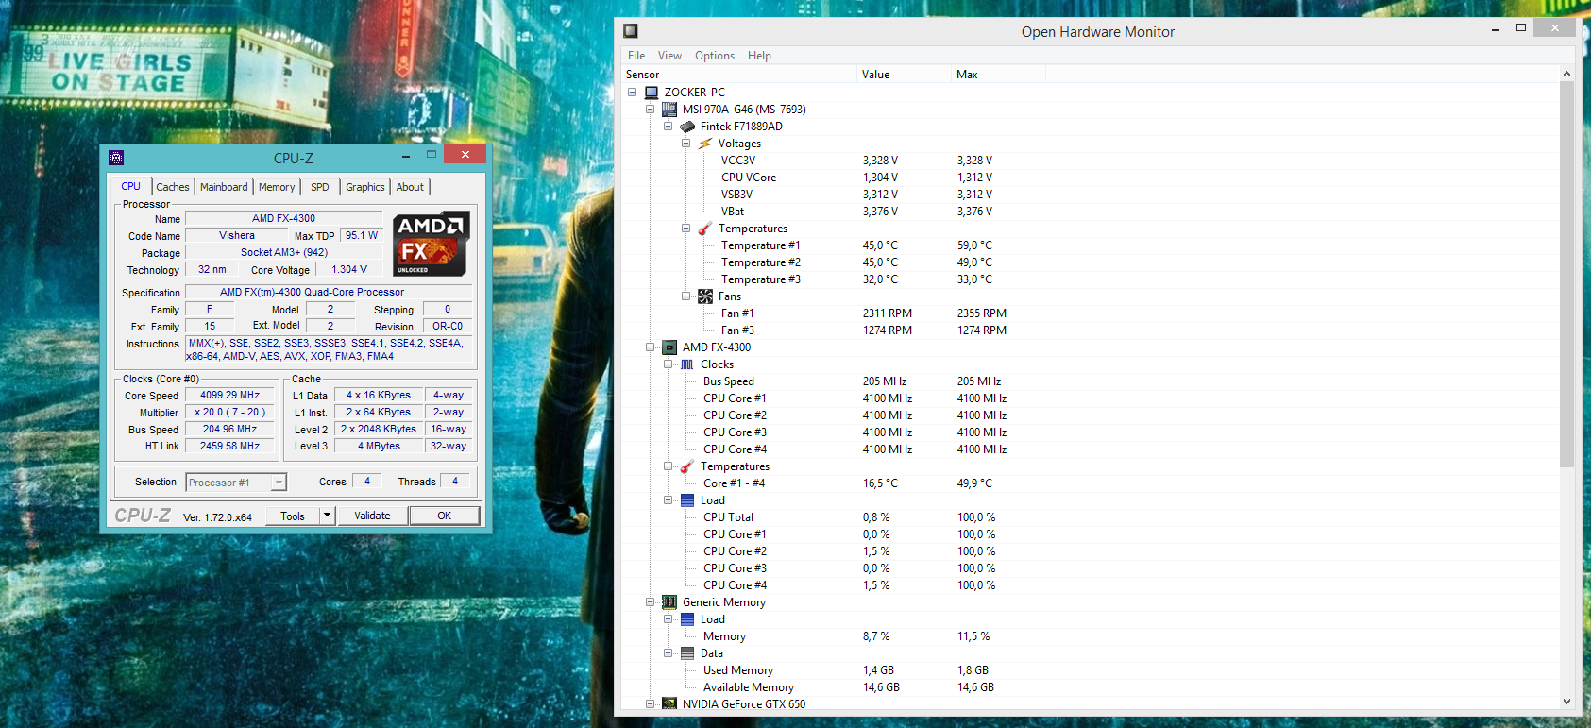Switch to the SPD tab in CPU-Z

click(x=320, y=187)
